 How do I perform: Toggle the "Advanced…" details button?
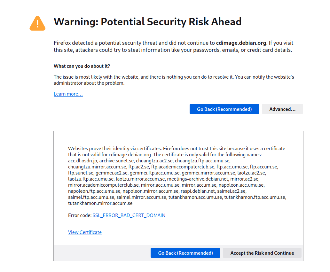click(282, 109)
